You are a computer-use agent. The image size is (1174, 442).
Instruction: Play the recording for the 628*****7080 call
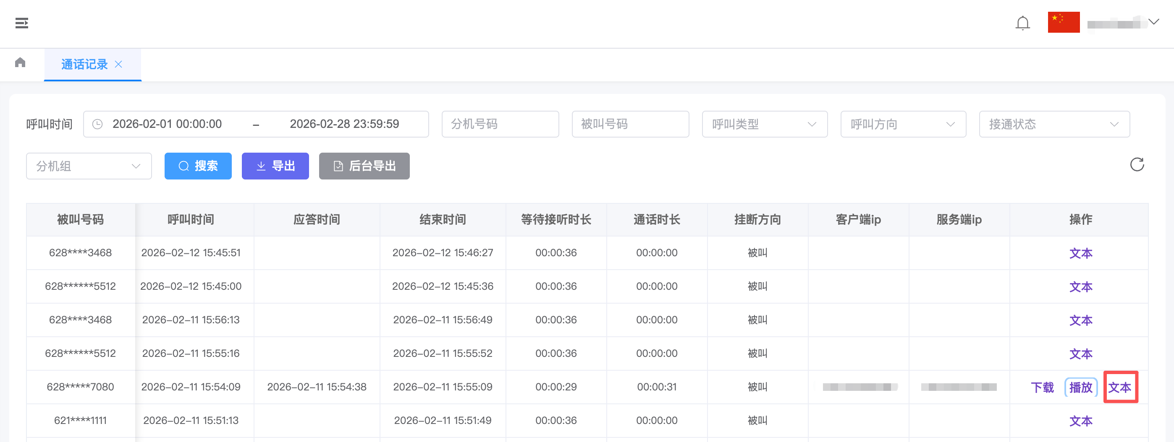pyautogui.click(x=1080, y=387)
